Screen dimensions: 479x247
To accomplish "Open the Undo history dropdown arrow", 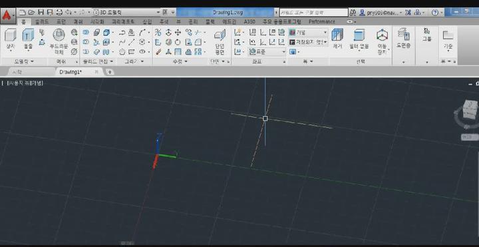I will 75,13.
